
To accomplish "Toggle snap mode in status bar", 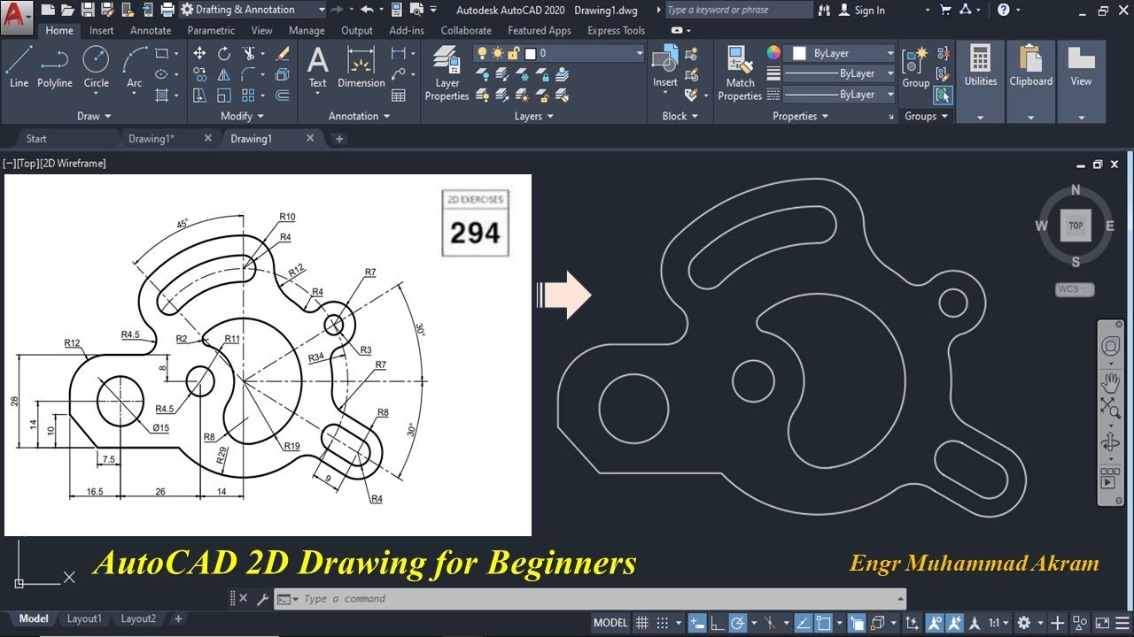I will [x=663, y=623].
